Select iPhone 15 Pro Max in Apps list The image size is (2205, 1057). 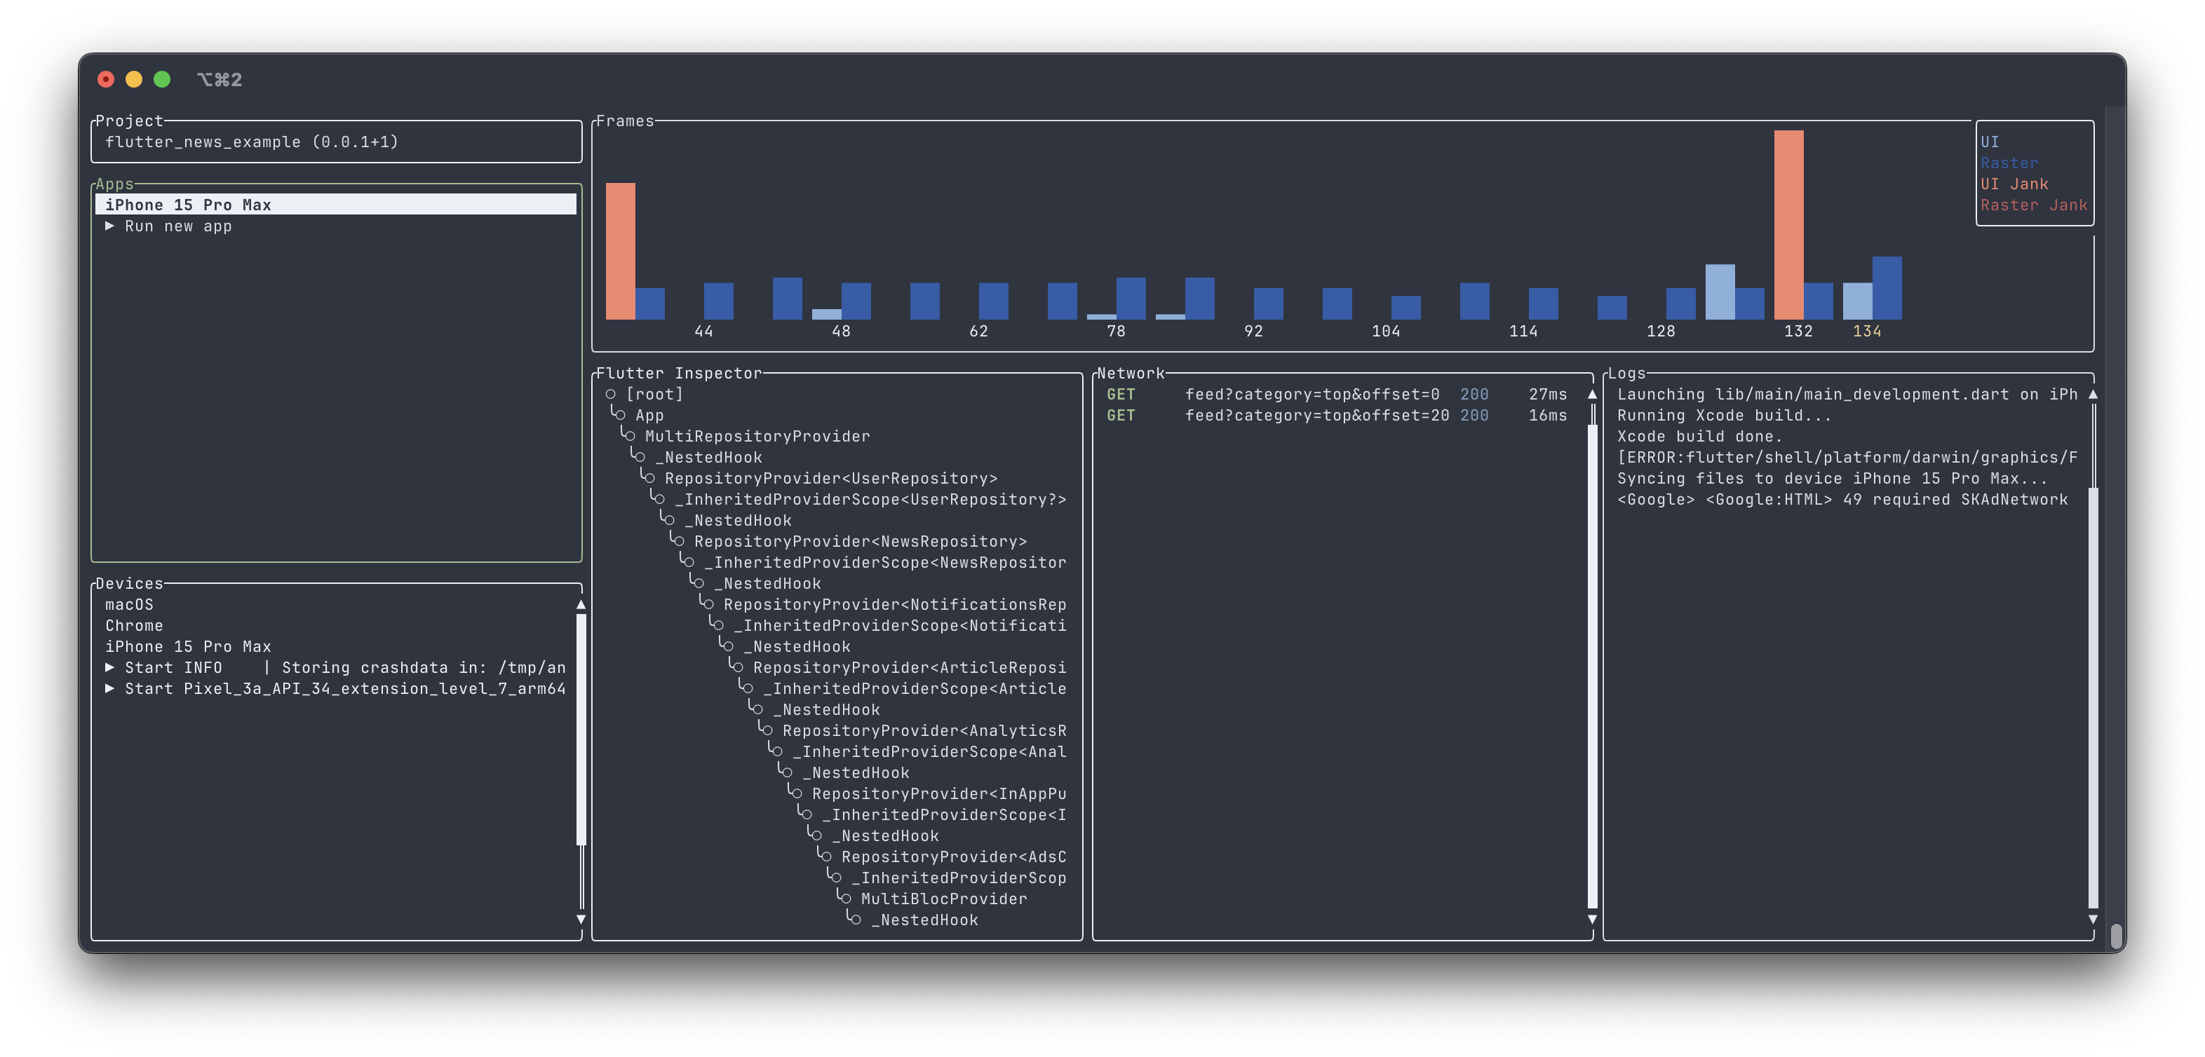click(x=189, y=205)
